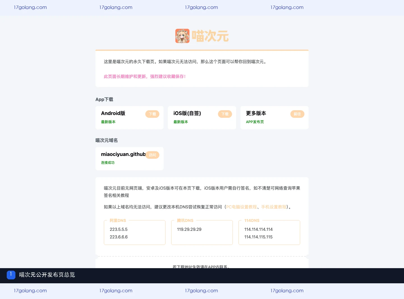Click 最新版本 under the iOS版(自签) title
The height and width of the screenshot is (299, 404).
[181, 122]
